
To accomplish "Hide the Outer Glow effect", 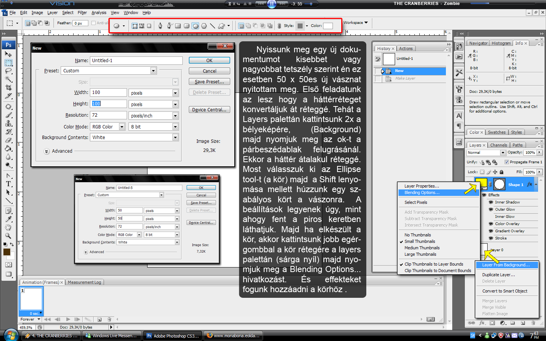I will pyautogui.click(x=491, y=210).
